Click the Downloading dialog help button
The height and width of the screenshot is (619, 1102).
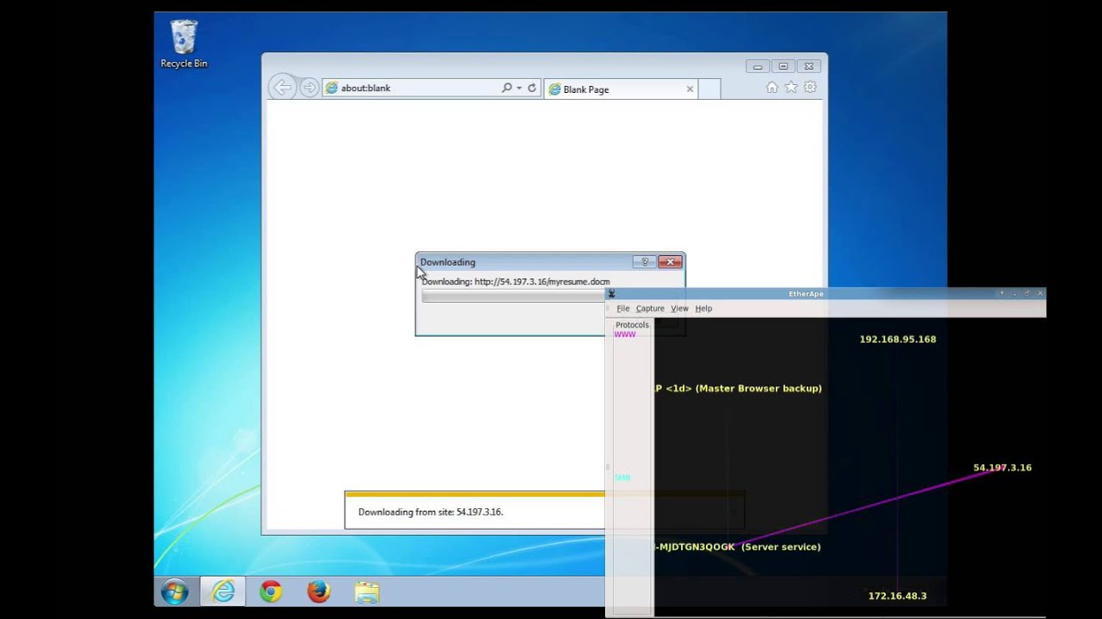click(644, 261)
